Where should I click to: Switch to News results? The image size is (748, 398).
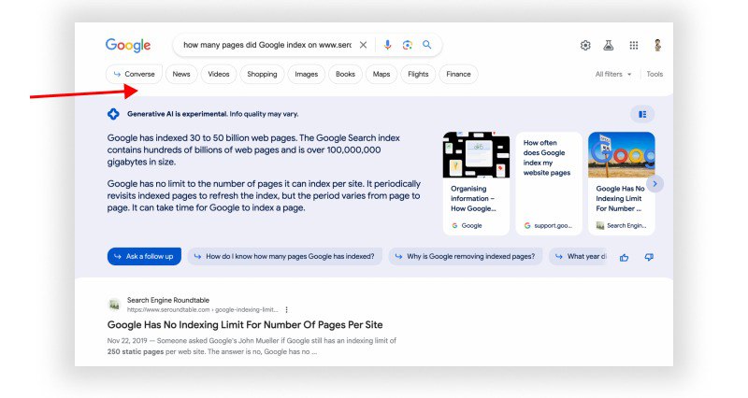pyautogui.click(x=181, y=74)
